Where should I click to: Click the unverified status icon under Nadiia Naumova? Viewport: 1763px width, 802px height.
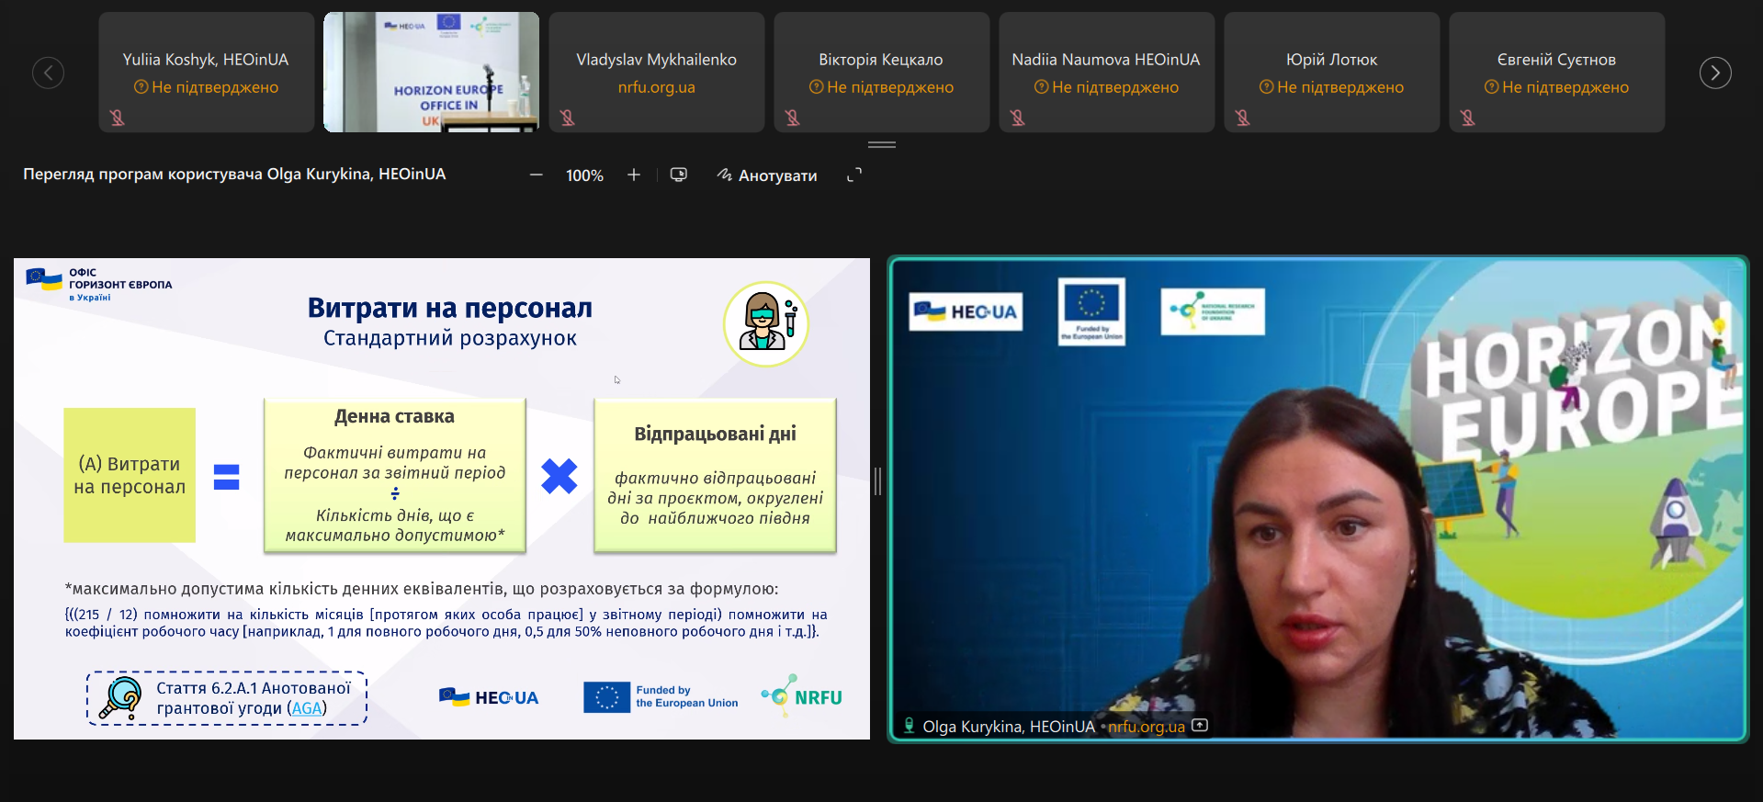(x=1041, y=87)
